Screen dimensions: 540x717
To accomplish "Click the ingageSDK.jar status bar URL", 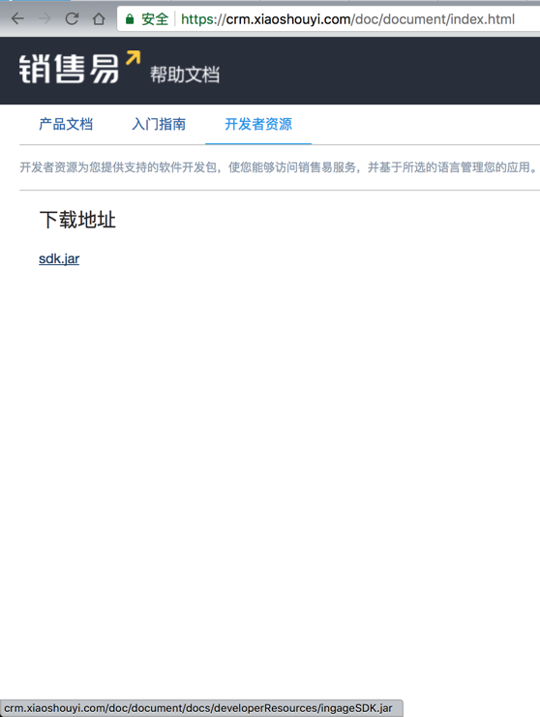I will [x=198, y=708].
